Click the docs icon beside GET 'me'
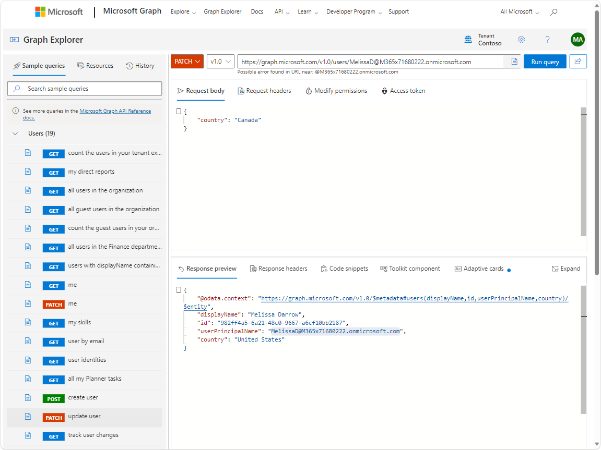The width and height of the screenshot is (601, 450). pyautogui.click(x=28, y=284)
